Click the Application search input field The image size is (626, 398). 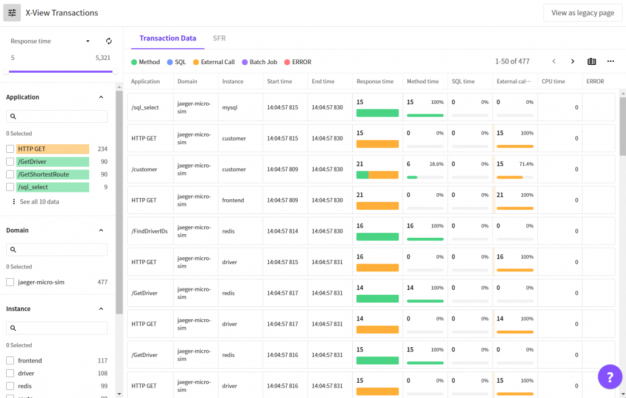(57, 117)
